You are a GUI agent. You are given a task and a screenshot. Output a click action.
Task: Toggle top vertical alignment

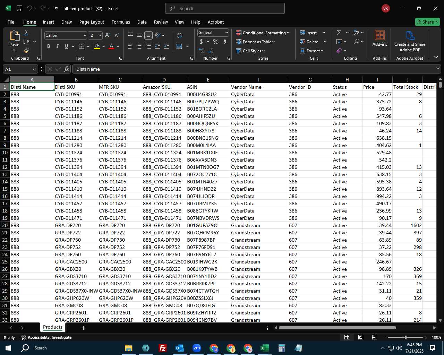pos(130,35)
